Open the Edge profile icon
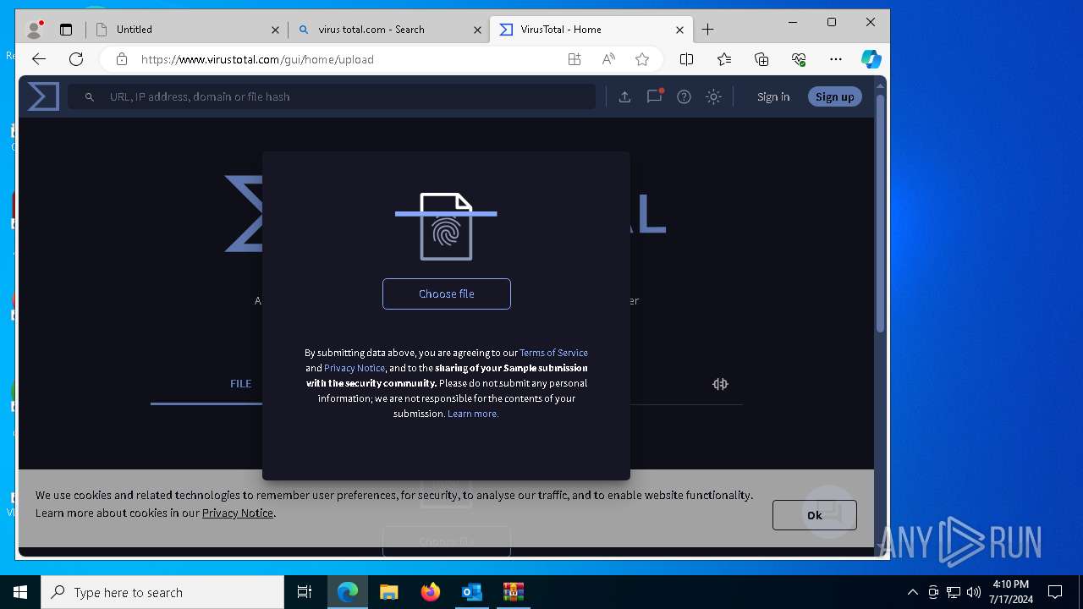Screen dimensions: 1083x609 coord(35,30)
